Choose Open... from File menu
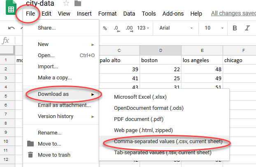The height and width of the screenshot is (167, 256). coord(61,56)
